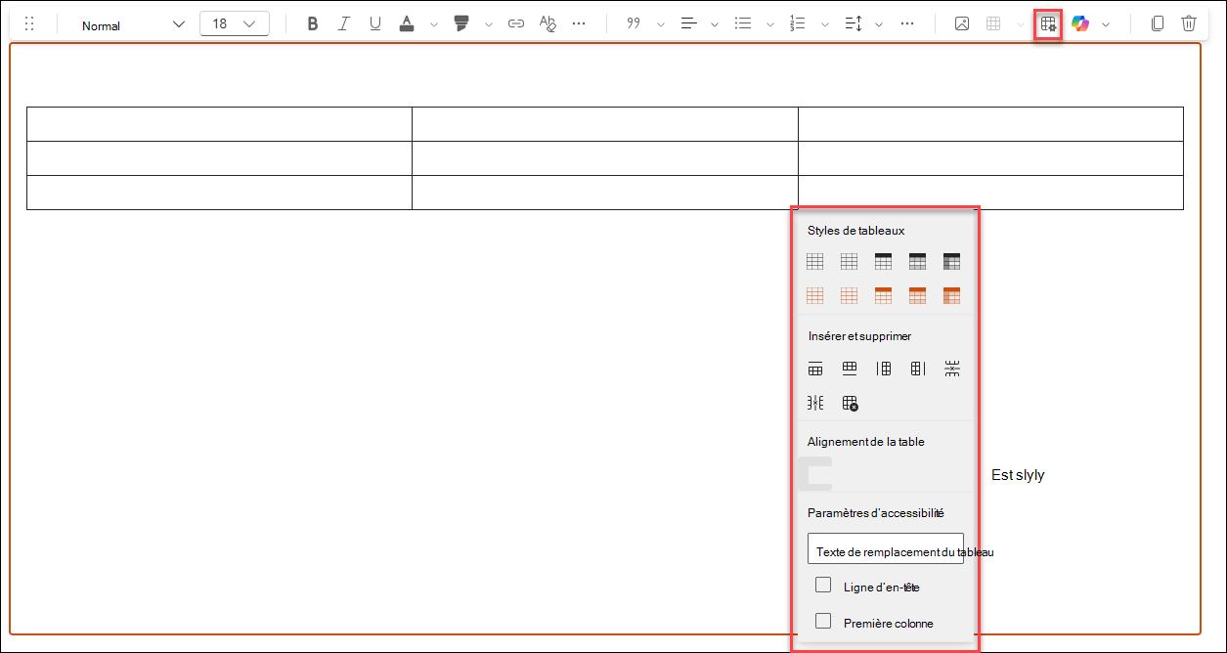This screenshot has height=653, width=1227.
Task: Choose black style with header and banded rows
Action: pyautogui.click(x=918, y=261)
